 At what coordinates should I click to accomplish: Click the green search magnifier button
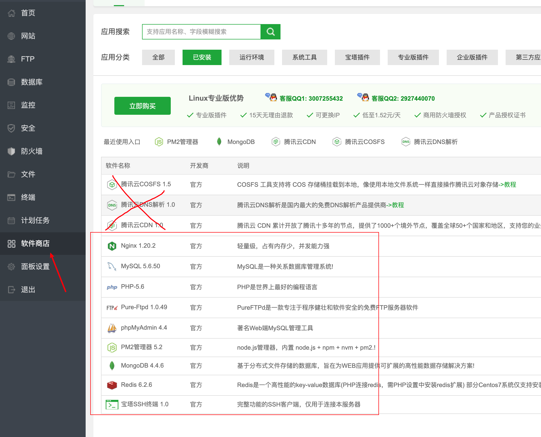(270, 32)
